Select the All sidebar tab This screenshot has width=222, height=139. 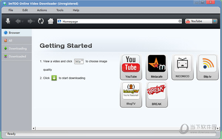(17, 40)
